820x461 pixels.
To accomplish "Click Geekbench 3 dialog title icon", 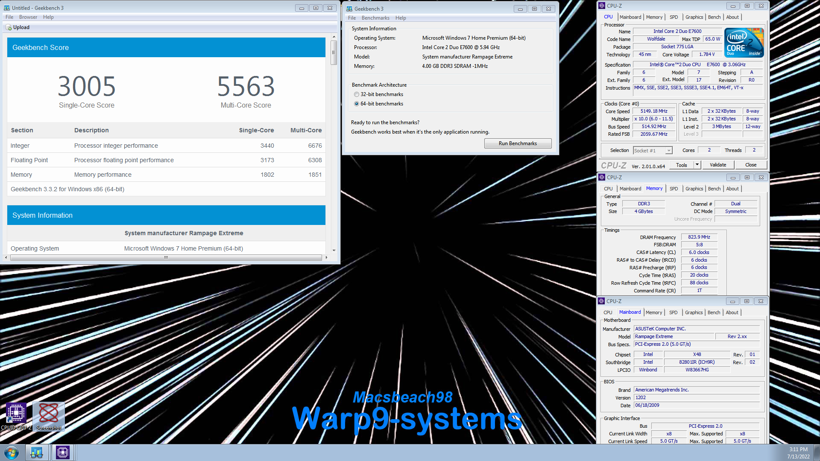I will coord(349,9).
